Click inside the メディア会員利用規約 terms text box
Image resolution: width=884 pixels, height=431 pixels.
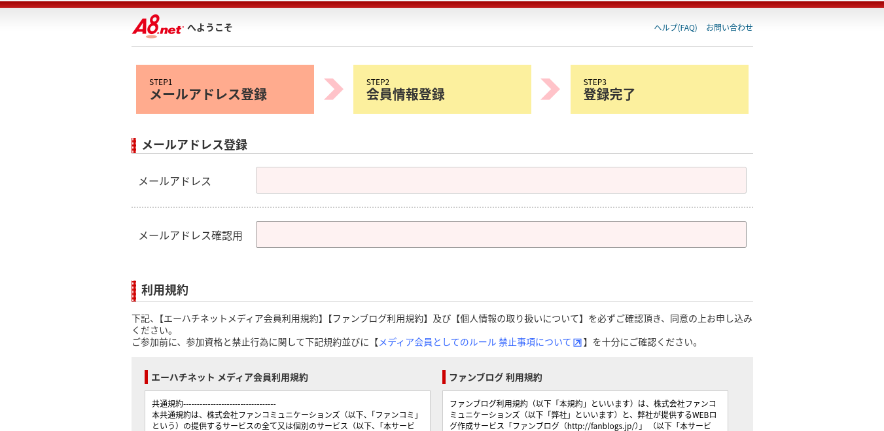287,411
